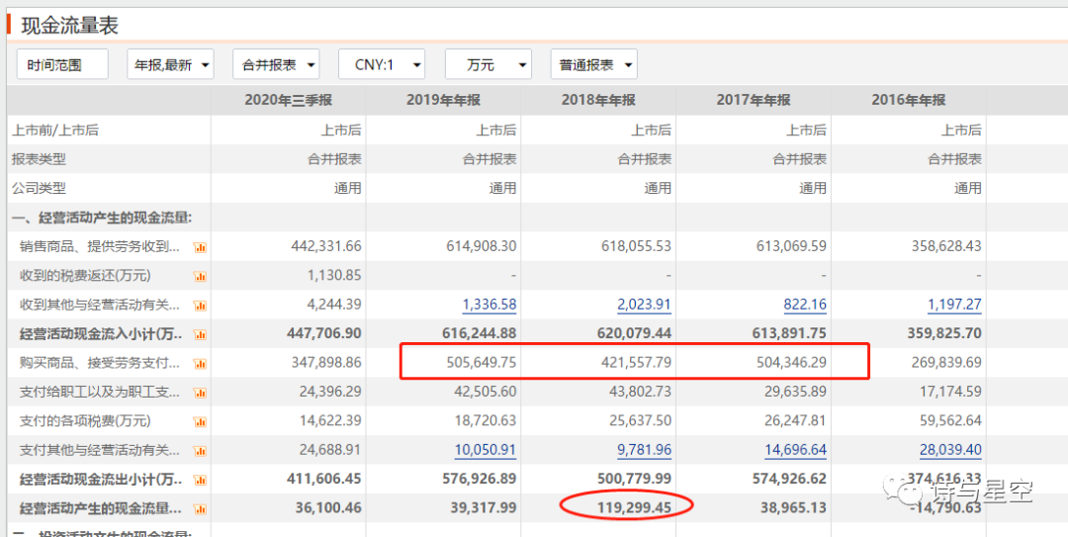
Task: Expand the 普通报表 dropdown
Action: 594,65
